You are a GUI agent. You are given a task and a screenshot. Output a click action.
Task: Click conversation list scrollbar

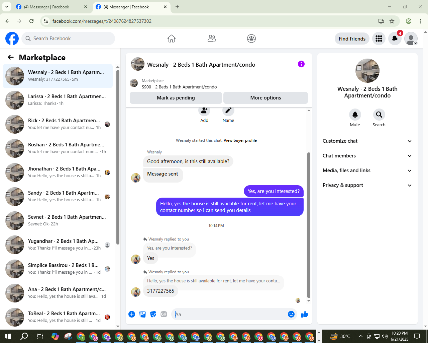118,157
